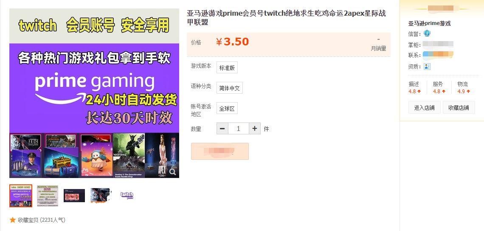This screenshot has width=484, height=231.
Task: Select the dark screenshot third thumbnail
Action: 74,195
